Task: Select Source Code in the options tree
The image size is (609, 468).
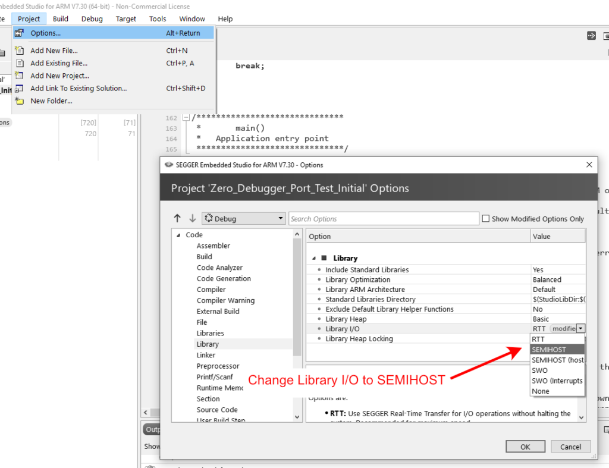Action: pyautogui.click(x=217, y=410)
